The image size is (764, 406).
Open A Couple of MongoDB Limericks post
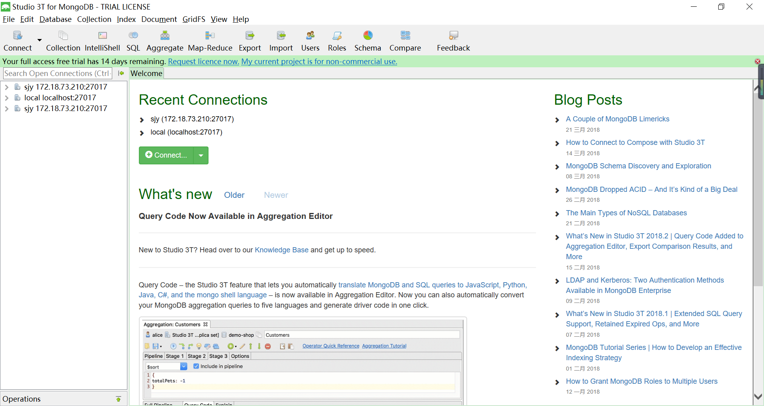point(618,119)
